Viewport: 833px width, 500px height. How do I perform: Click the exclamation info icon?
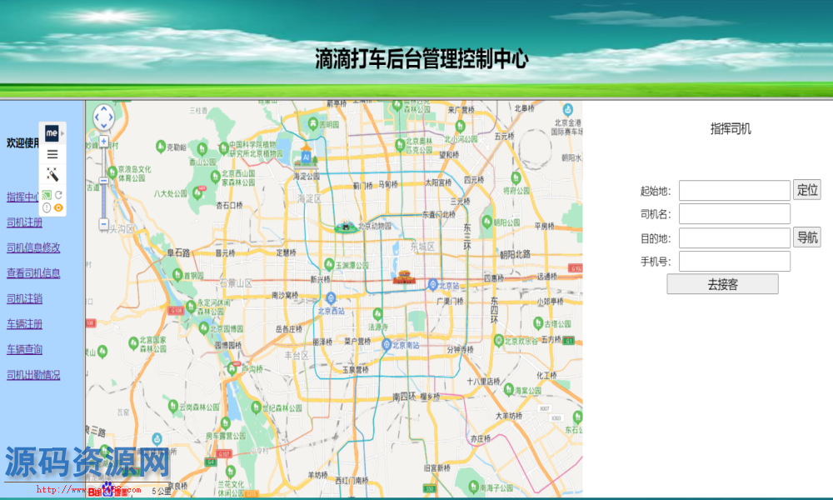coord(47,207)
